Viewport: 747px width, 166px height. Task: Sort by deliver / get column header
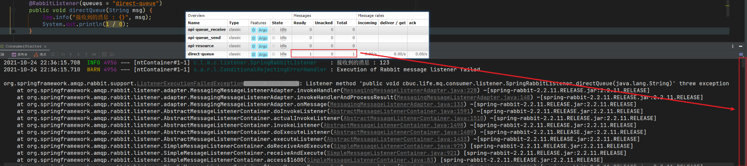393,23
